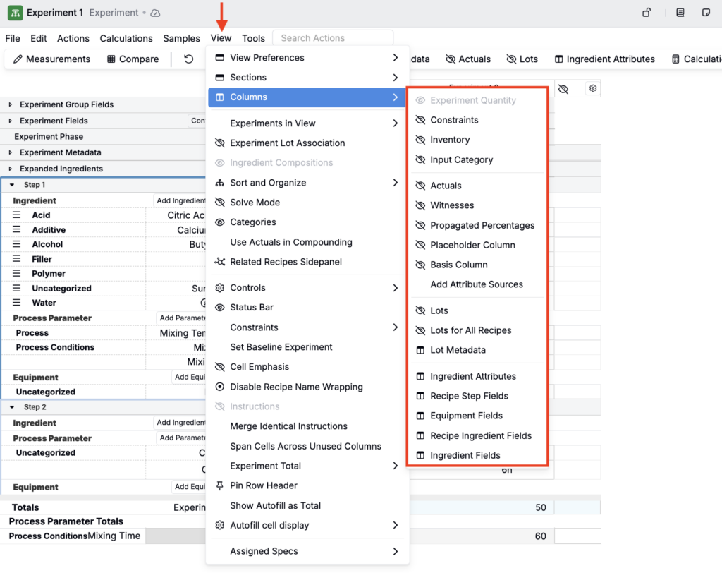Open the Tools menu
The width and height of the screenshot is (722, 573).
[x=253, y=38]
